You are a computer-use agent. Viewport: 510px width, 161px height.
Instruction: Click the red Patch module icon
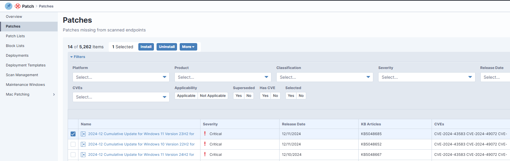(x=18, y=6)
